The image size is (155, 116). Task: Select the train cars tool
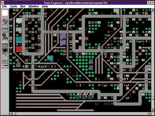click(x=5, y=65)
